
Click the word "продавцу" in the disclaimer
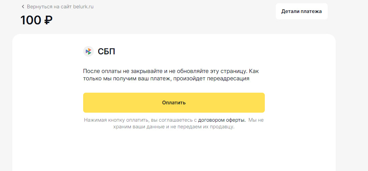223,127
